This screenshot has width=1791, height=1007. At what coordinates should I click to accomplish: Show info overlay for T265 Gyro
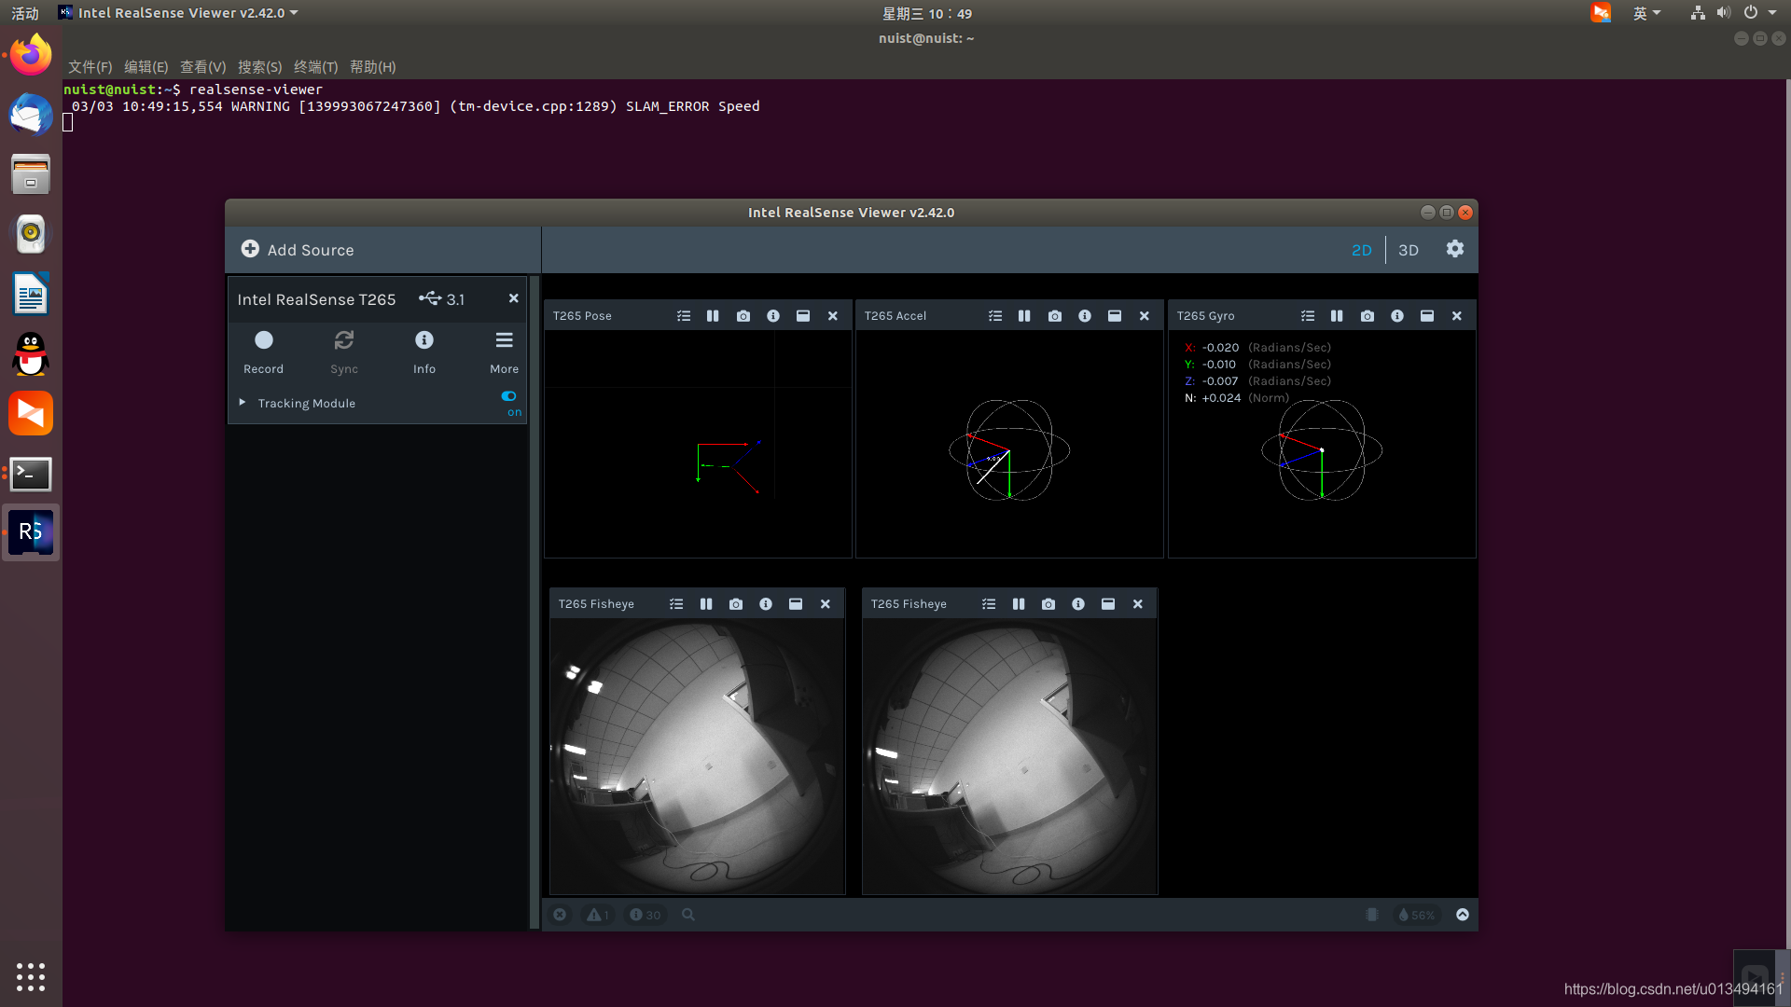coord(1396,316)
